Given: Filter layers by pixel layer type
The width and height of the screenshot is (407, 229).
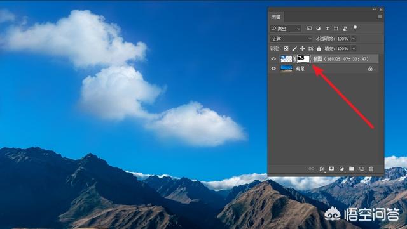Looking at the screenshot, I should click(x=309, y=29).
